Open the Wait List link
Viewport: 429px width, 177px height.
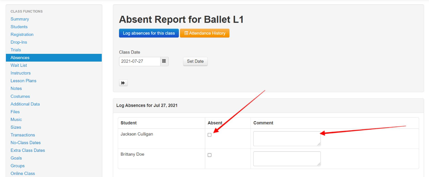[x=19, y=66]
